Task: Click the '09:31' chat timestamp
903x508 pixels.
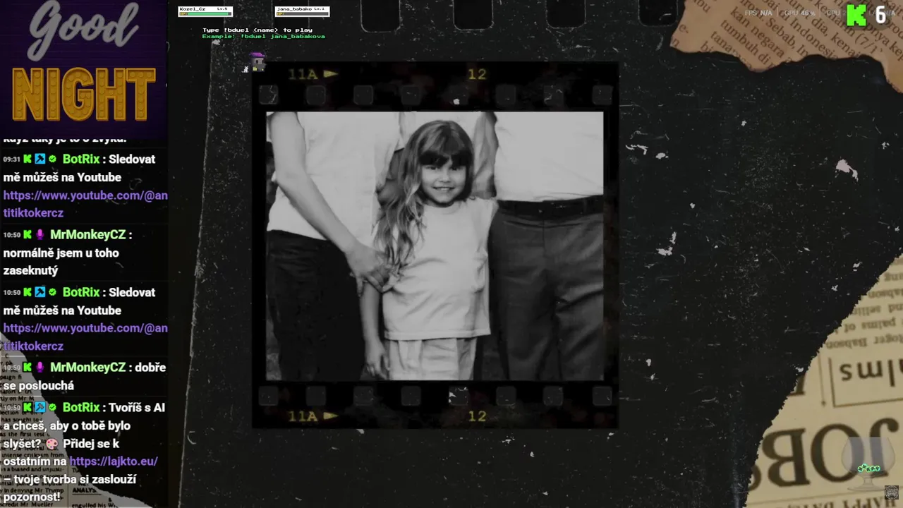Action: (x=11, y=159)
